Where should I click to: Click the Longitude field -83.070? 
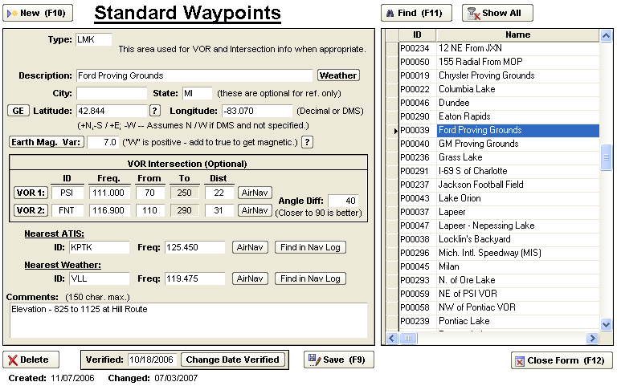(257, 111)
